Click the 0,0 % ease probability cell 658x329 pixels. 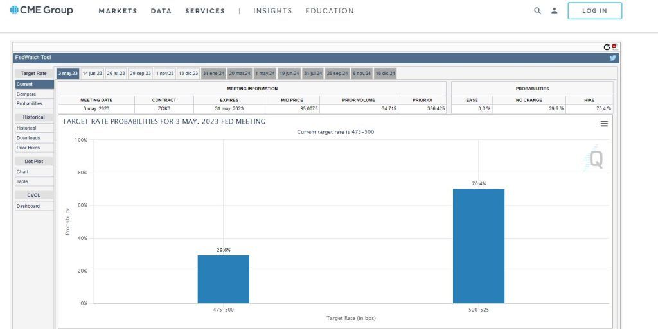tap(472, 109)
